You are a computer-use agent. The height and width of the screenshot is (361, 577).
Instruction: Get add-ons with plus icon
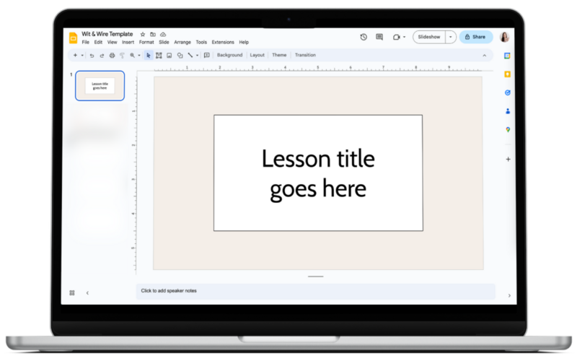508,159
